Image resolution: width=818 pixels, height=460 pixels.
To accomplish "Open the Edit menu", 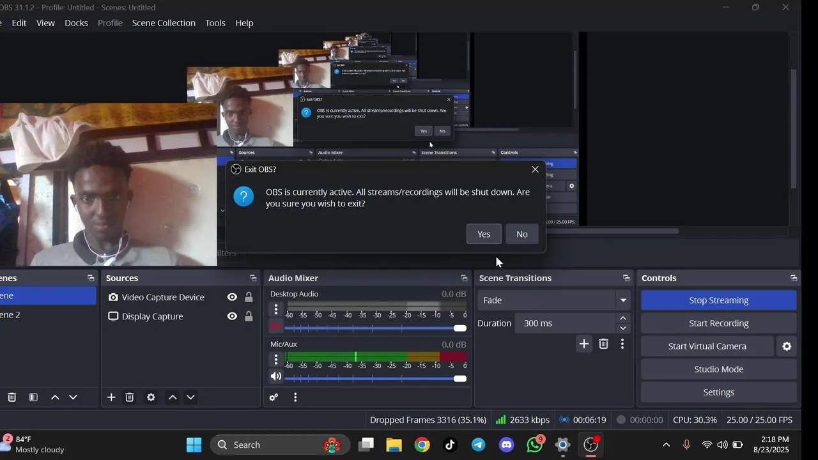I will coord(19,22).
